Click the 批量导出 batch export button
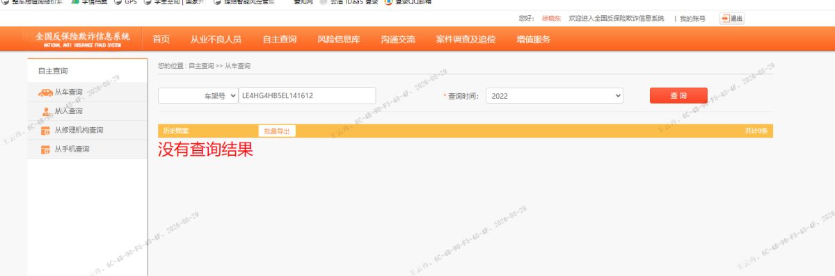835x276 pixels. [277, 131]
